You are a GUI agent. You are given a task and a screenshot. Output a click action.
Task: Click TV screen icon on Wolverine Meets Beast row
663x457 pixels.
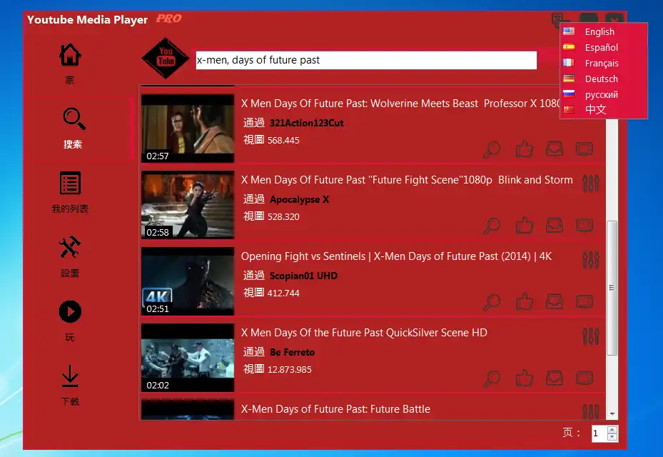click(x=584, y=149)
